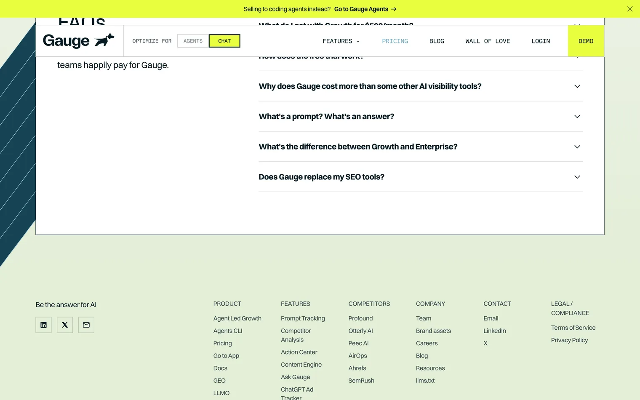The width and height of the screenshot is (640, 400).
Task: Open ChatGPT Ad Tracker footer link
Action: click(x=297, y=393)
